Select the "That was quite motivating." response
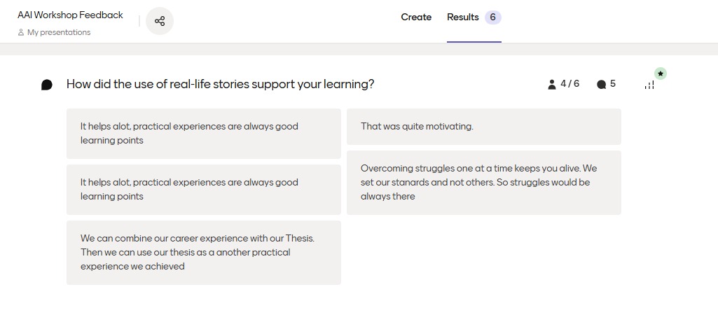 (483, 127)
